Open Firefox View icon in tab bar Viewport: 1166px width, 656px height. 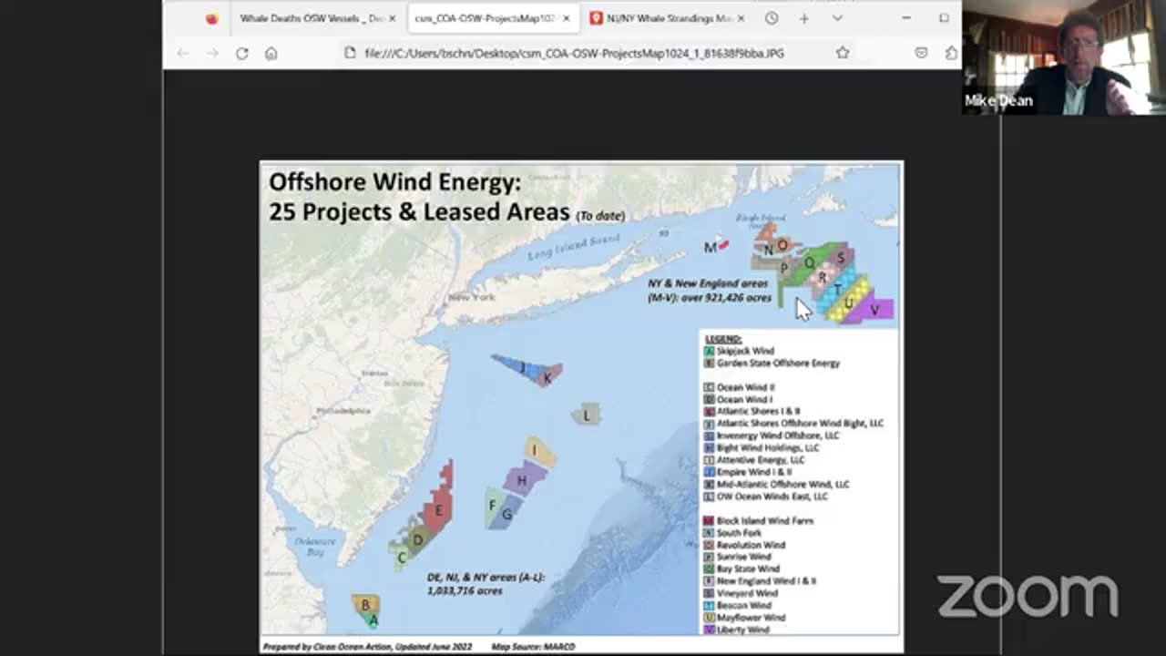(211, 18)
